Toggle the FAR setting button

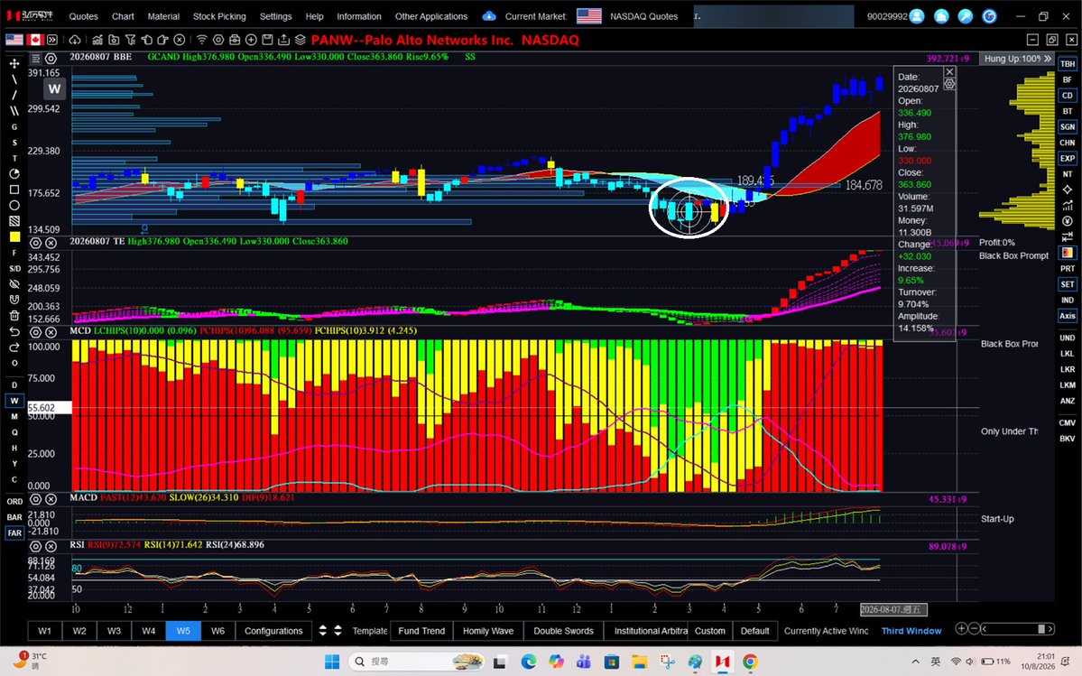click(x=14, y=533)
